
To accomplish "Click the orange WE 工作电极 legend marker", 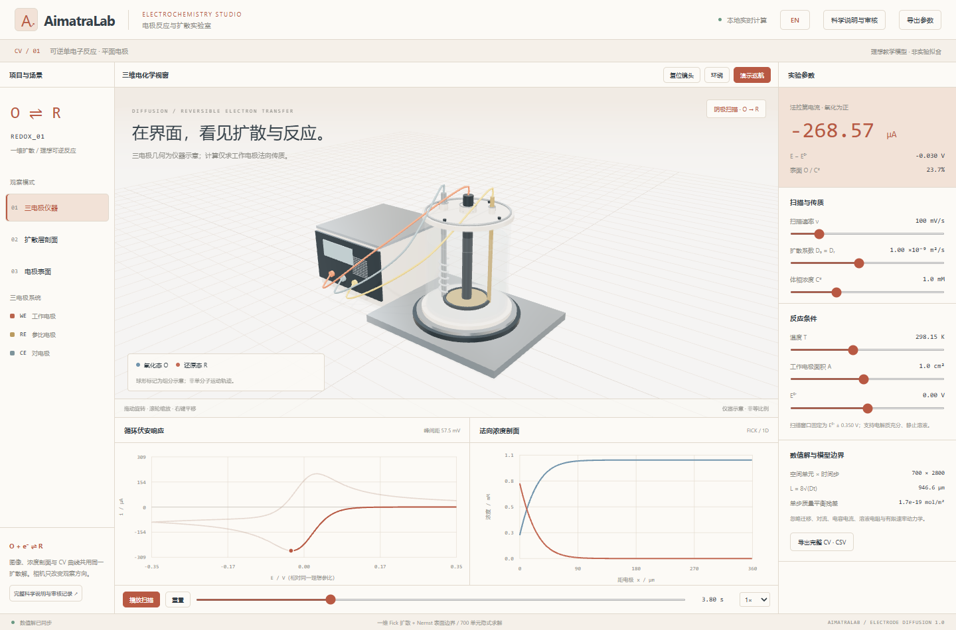I will click(13, 316).
